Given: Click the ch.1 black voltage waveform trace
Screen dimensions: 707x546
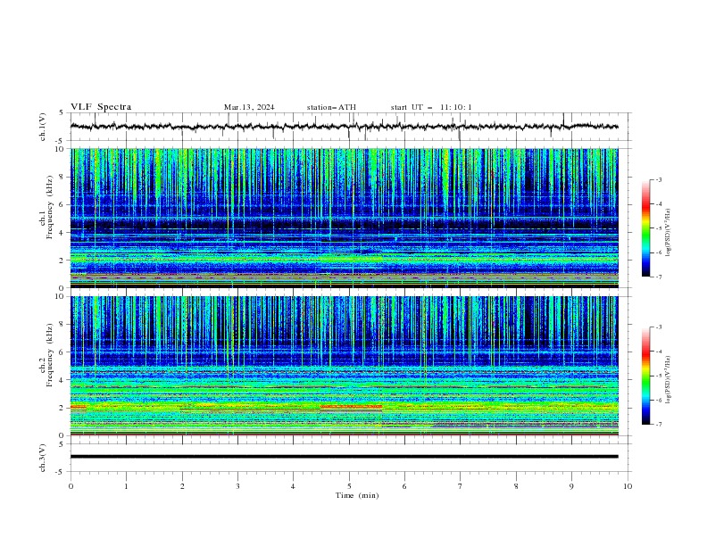Looking at the screenshot, I should [344, 127].
